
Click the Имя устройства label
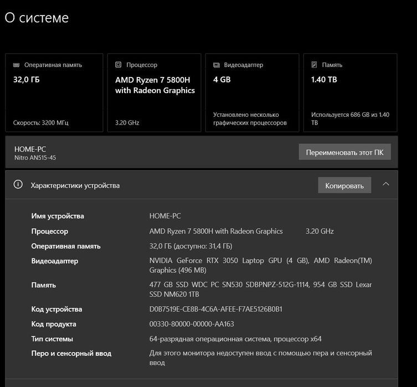click(58, 216)
